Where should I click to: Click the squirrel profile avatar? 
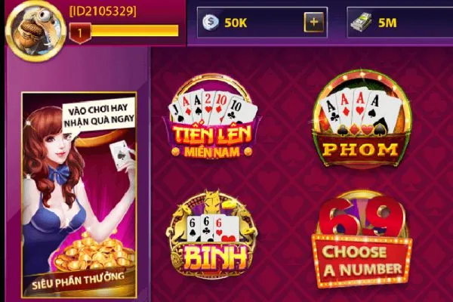35,31
